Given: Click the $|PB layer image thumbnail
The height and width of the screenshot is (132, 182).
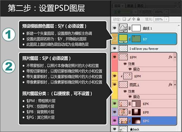Looking at the screenshot, I should [123, 112].
